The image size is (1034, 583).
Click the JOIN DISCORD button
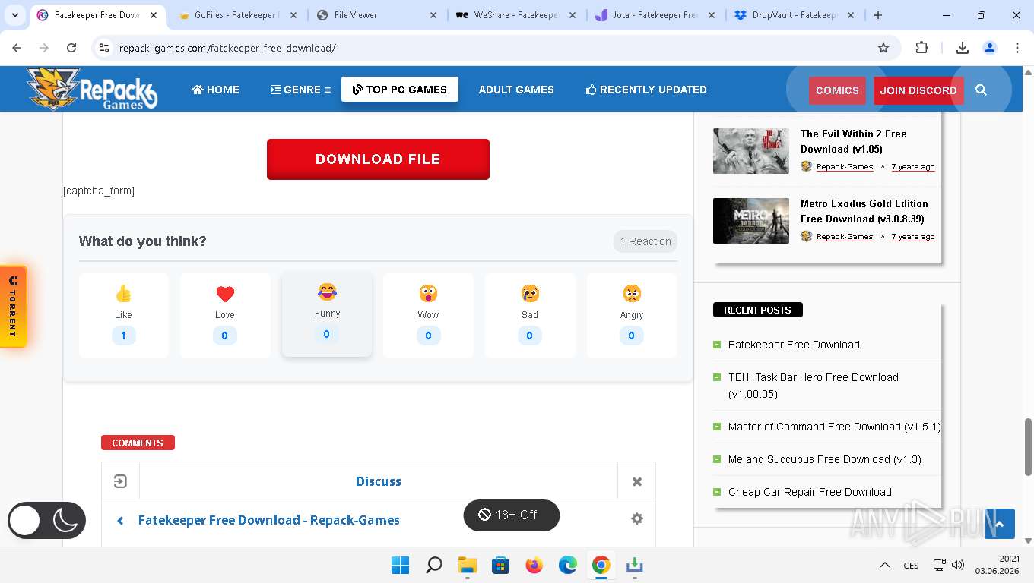(x=918, y=90)
